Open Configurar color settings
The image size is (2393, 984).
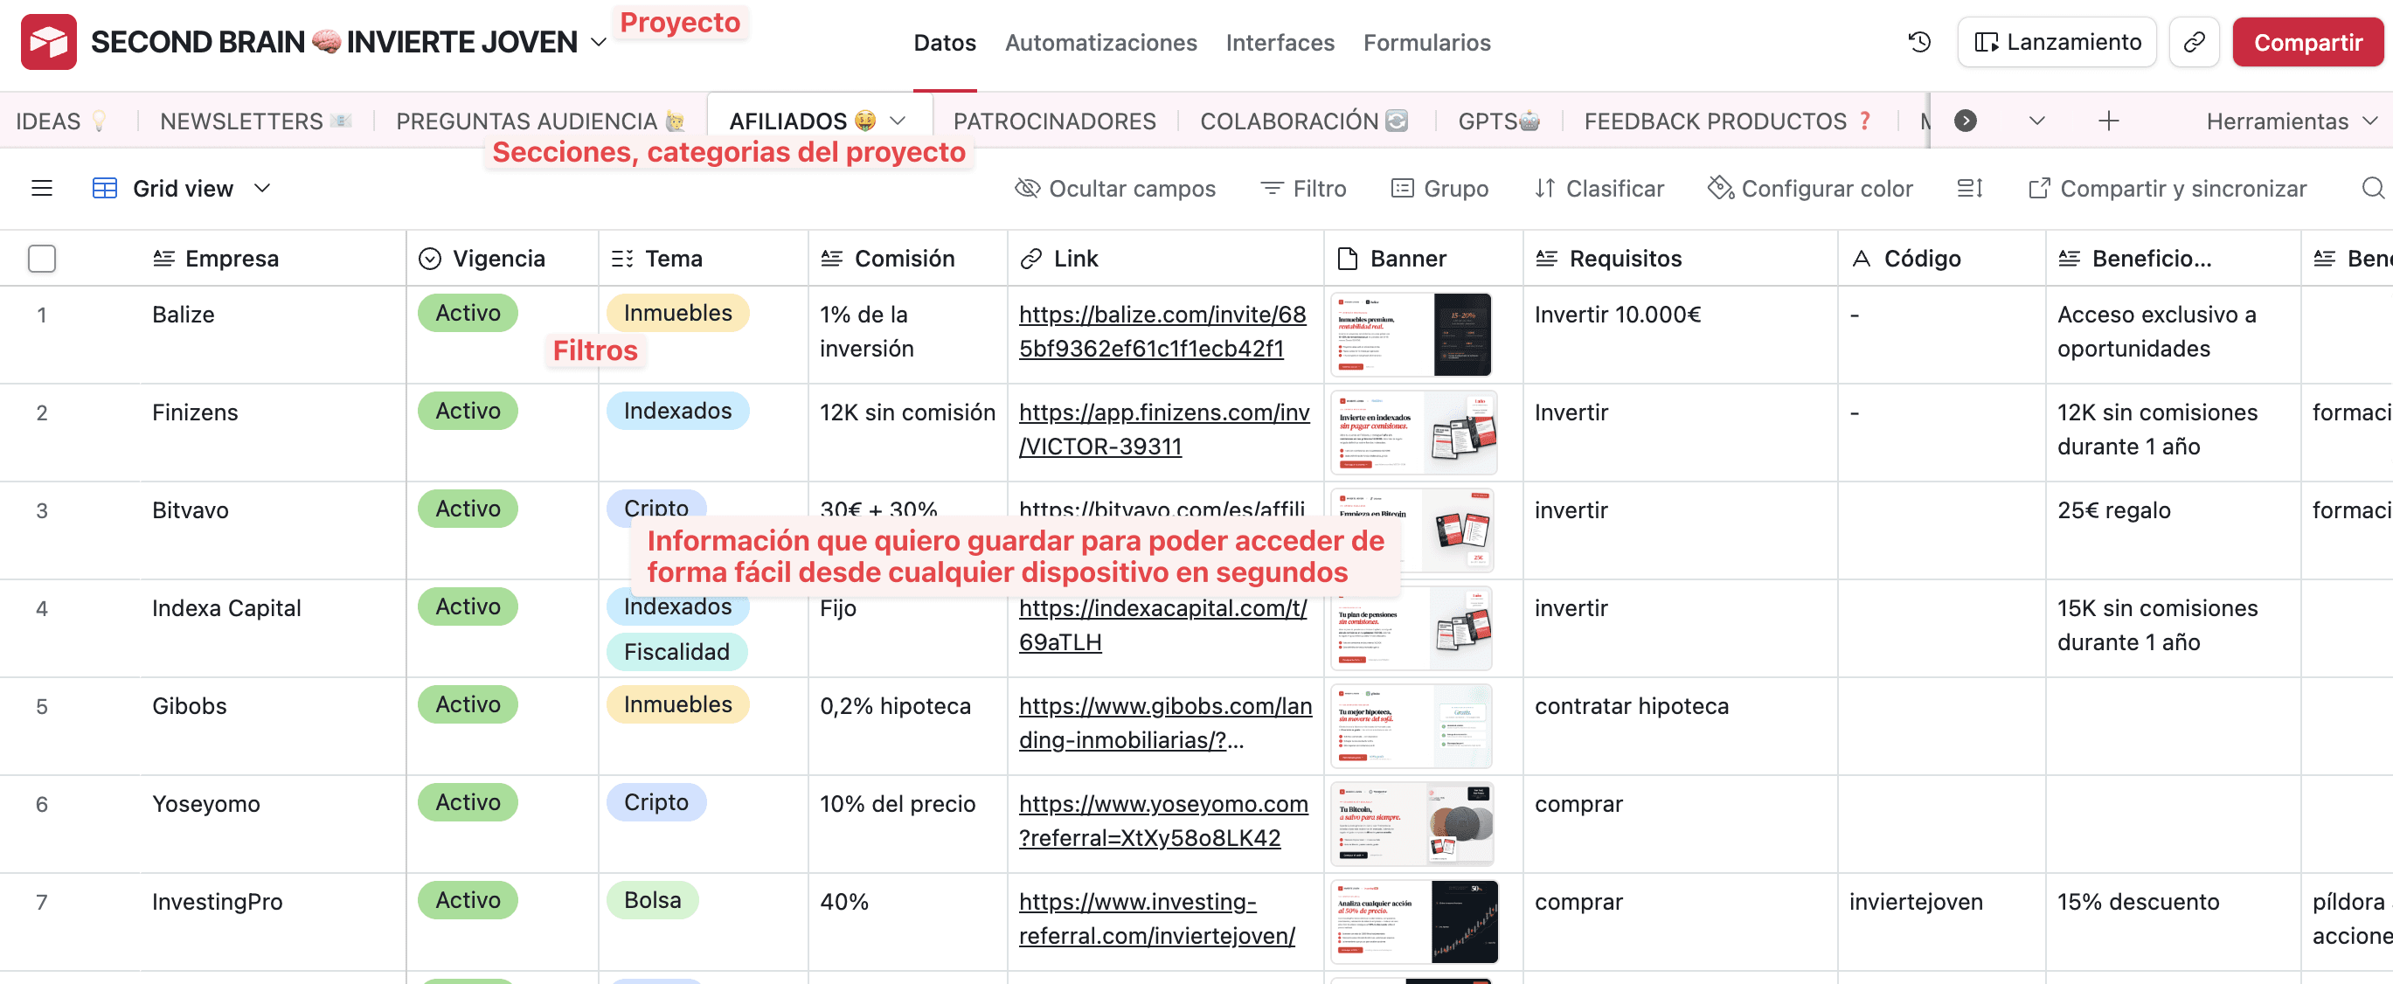click(1811, 189)
